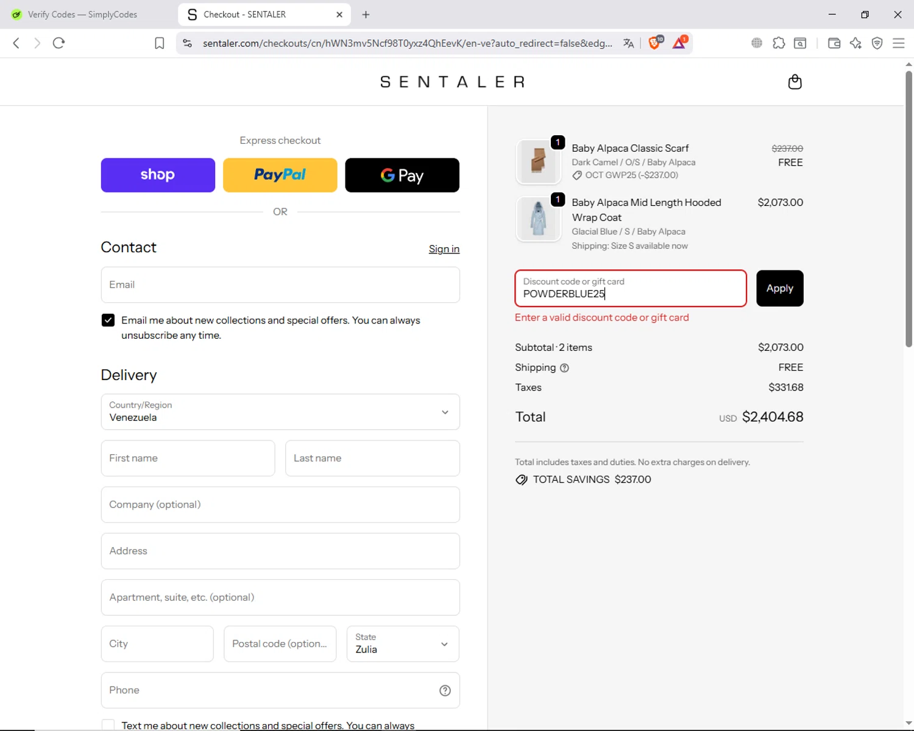Click the Address field
914x731 pixels.
[280, 551]
